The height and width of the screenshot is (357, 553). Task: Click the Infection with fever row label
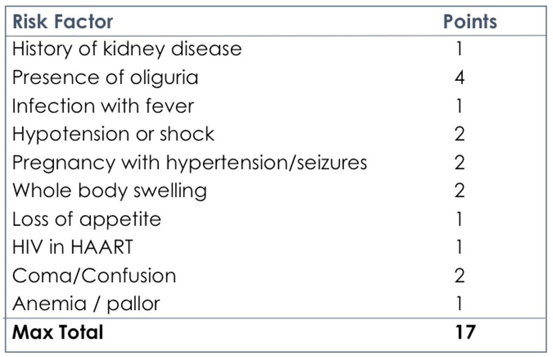103,106
